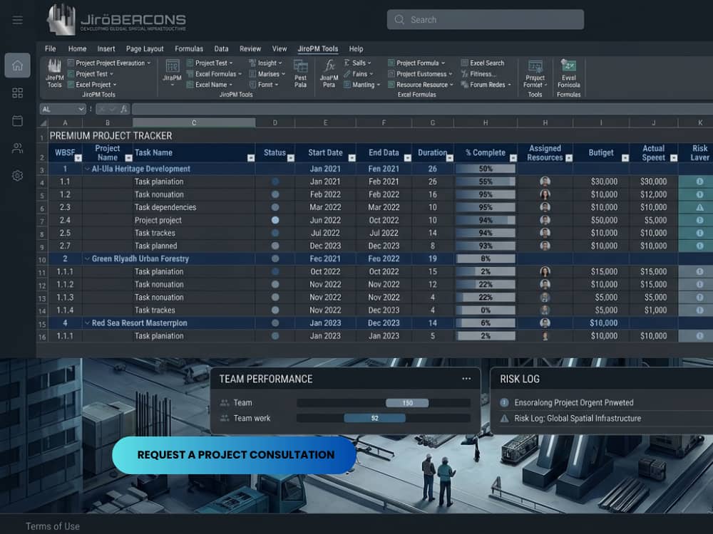Open the Insert ribbon tab

click(x=106, y=48)
